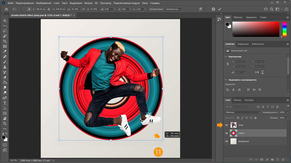Create new group folder icon
The width and height of the screenshot is (291, 163).
tap(272, 159)
